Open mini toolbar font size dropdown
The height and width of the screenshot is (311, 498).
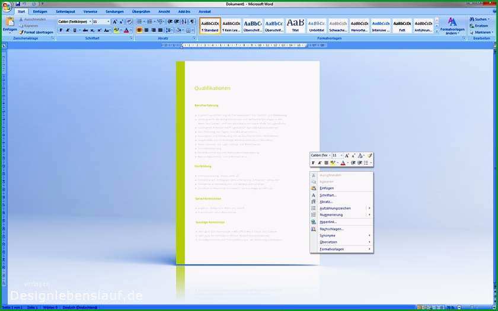click(x=341, y=155)
